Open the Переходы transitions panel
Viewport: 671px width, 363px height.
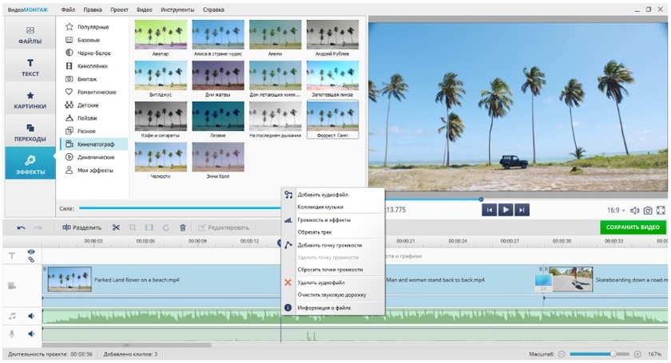(30, 132)
